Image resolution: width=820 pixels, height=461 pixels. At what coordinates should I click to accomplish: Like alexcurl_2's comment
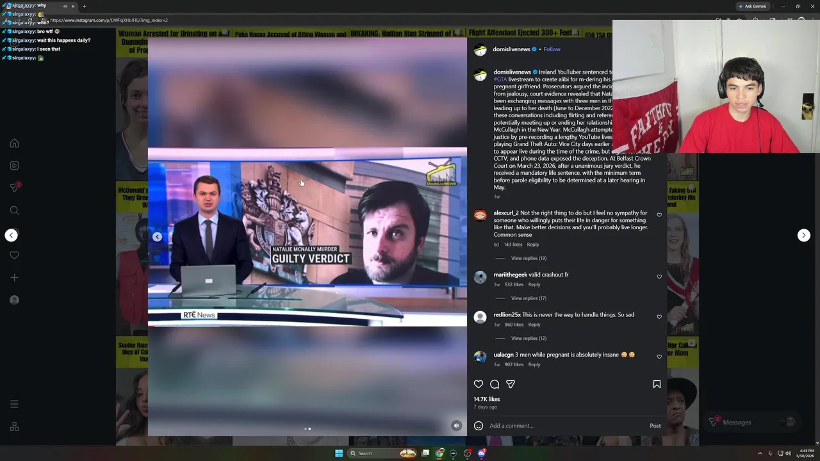tap(659, 215)
